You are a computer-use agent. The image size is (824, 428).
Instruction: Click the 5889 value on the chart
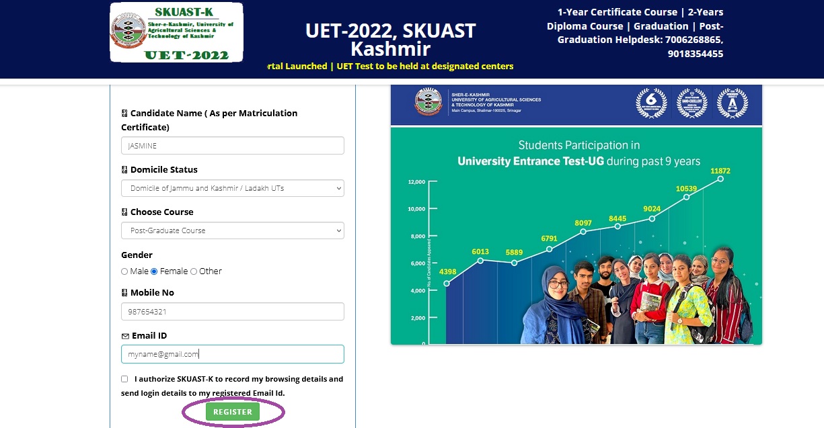(515, 252)
